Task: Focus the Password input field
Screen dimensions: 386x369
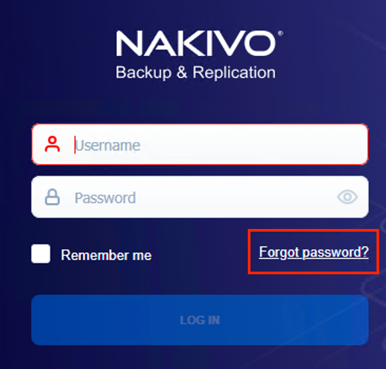Action: coord(200,197)
